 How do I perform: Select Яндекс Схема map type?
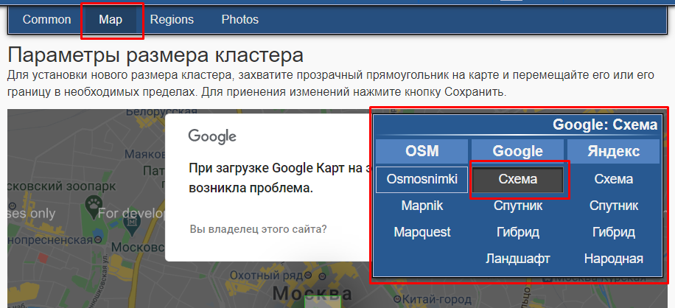[x=613, y=179]
